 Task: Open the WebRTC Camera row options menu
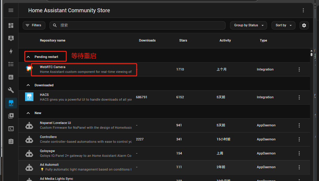(x=299, y=69)
